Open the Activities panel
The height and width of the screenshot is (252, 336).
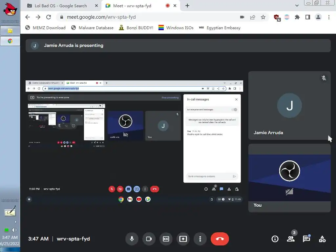click(x=322, y=239)
